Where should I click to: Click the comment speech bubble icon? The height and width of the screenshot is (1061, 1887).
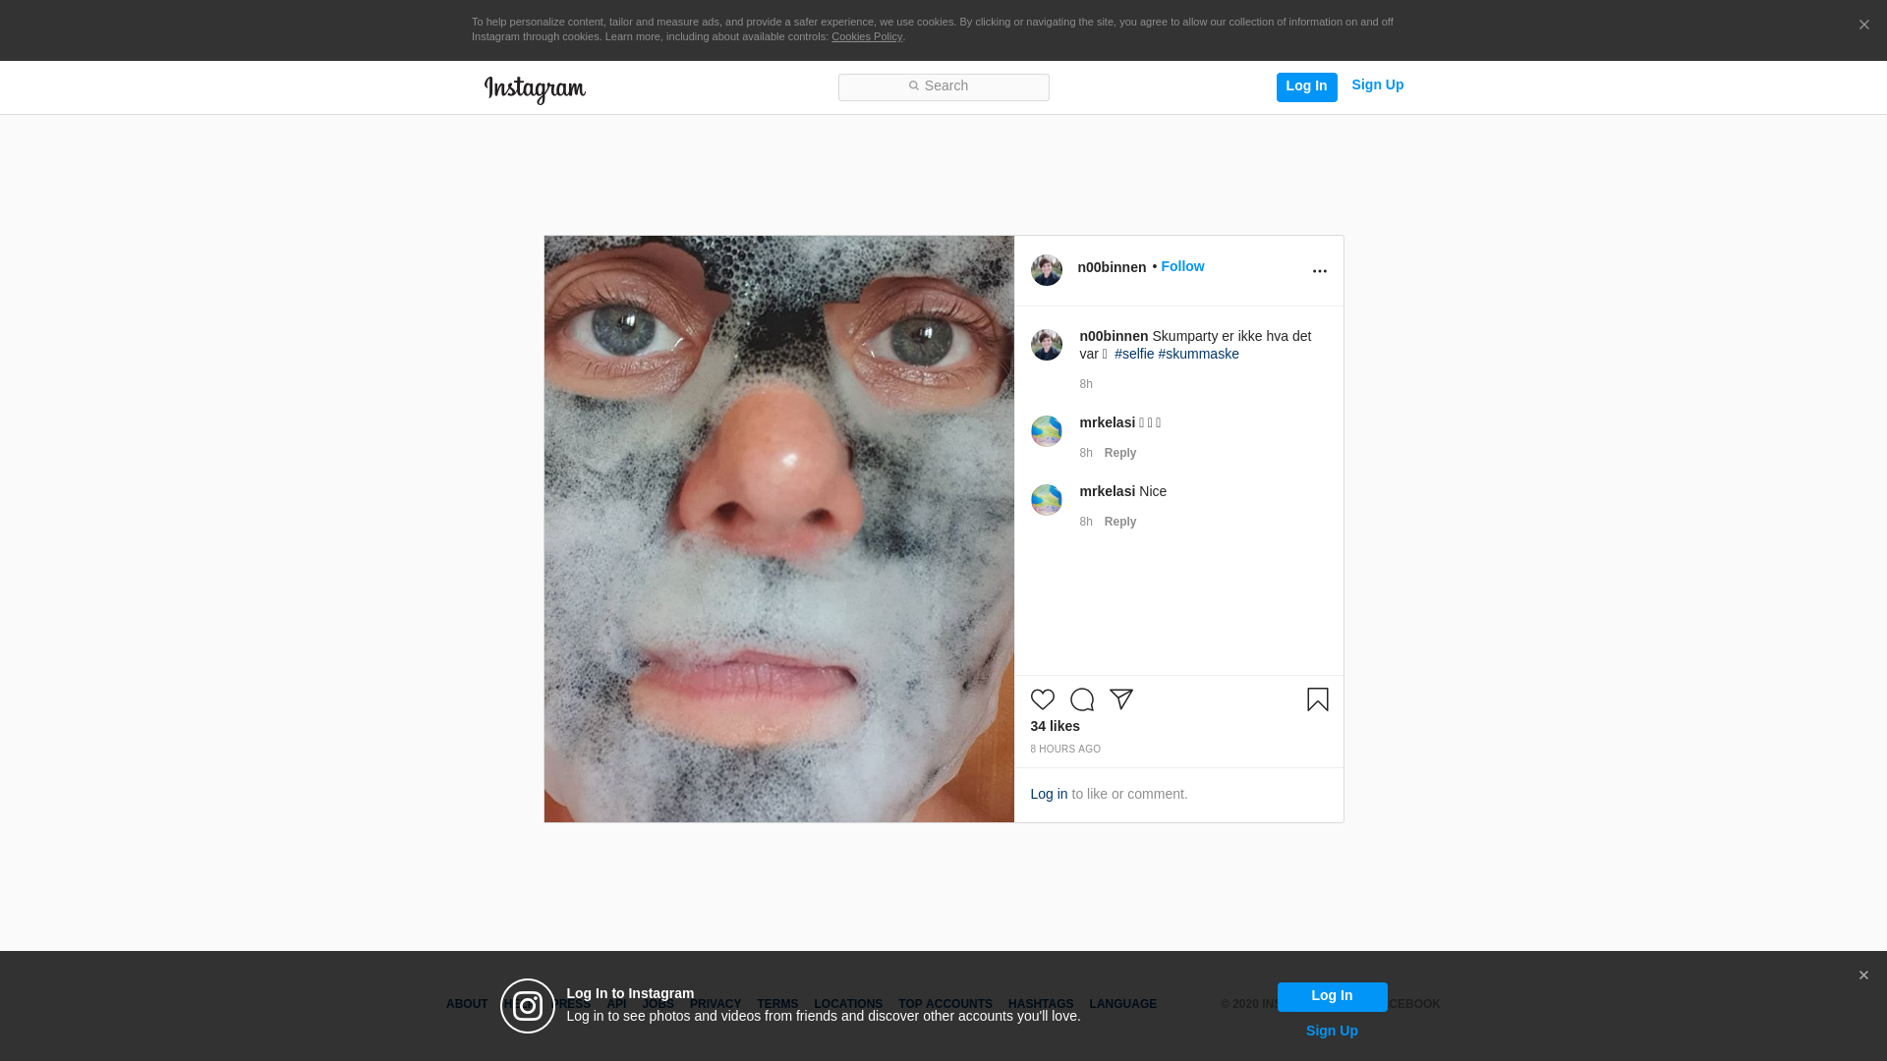point(1081,699)
